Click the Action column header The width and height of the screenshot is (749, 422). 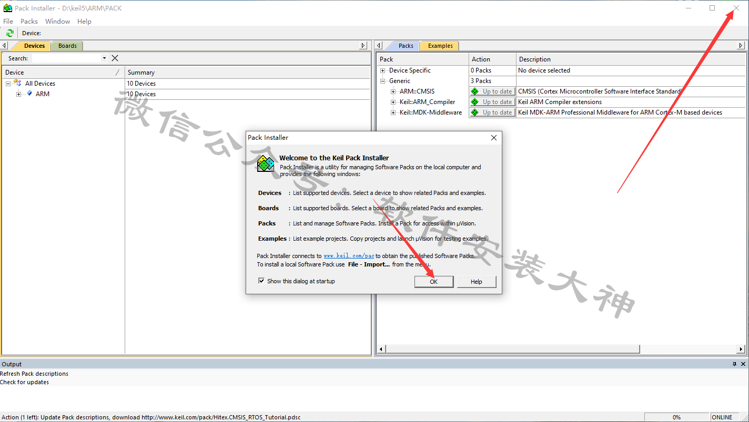(492, 59)
